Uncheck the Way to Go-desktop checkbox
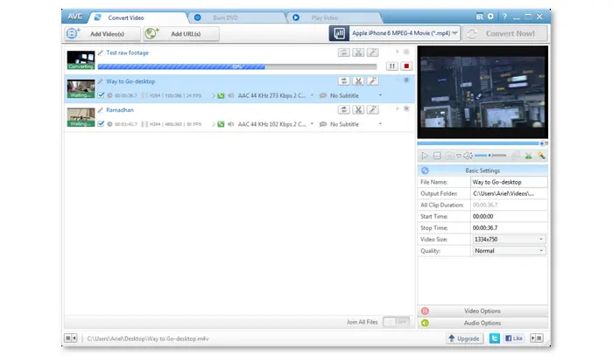613x356 pixels. [x=102, y=95]
